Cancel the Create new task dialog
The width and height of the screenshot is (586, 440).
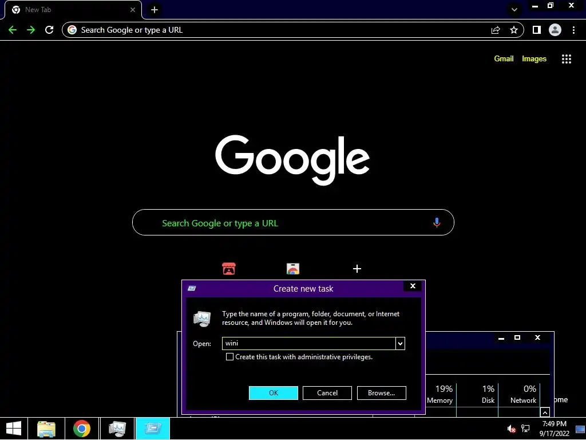coord(327,393)
